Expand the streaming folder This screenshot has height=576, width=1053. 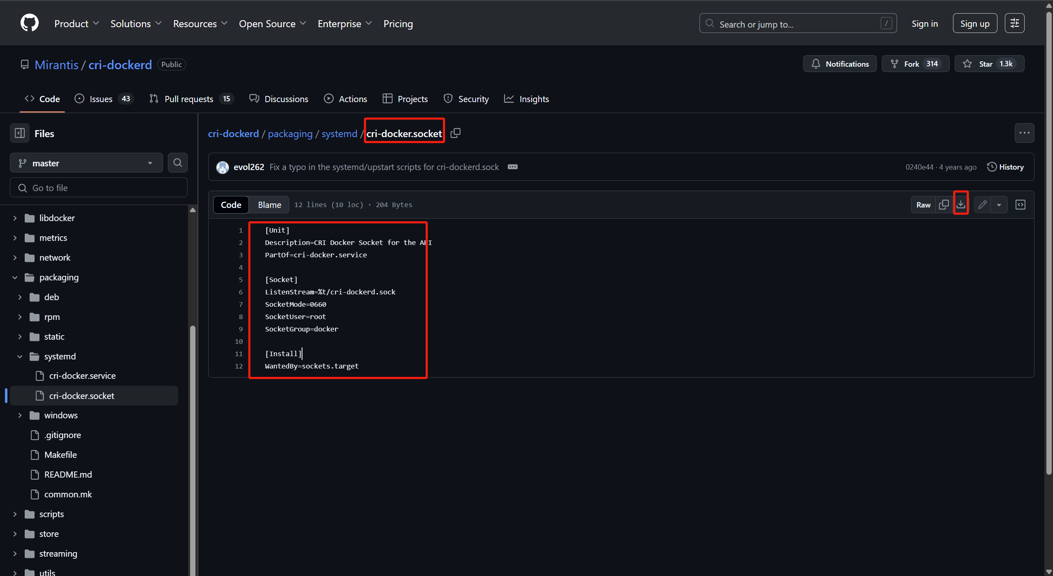15,553
